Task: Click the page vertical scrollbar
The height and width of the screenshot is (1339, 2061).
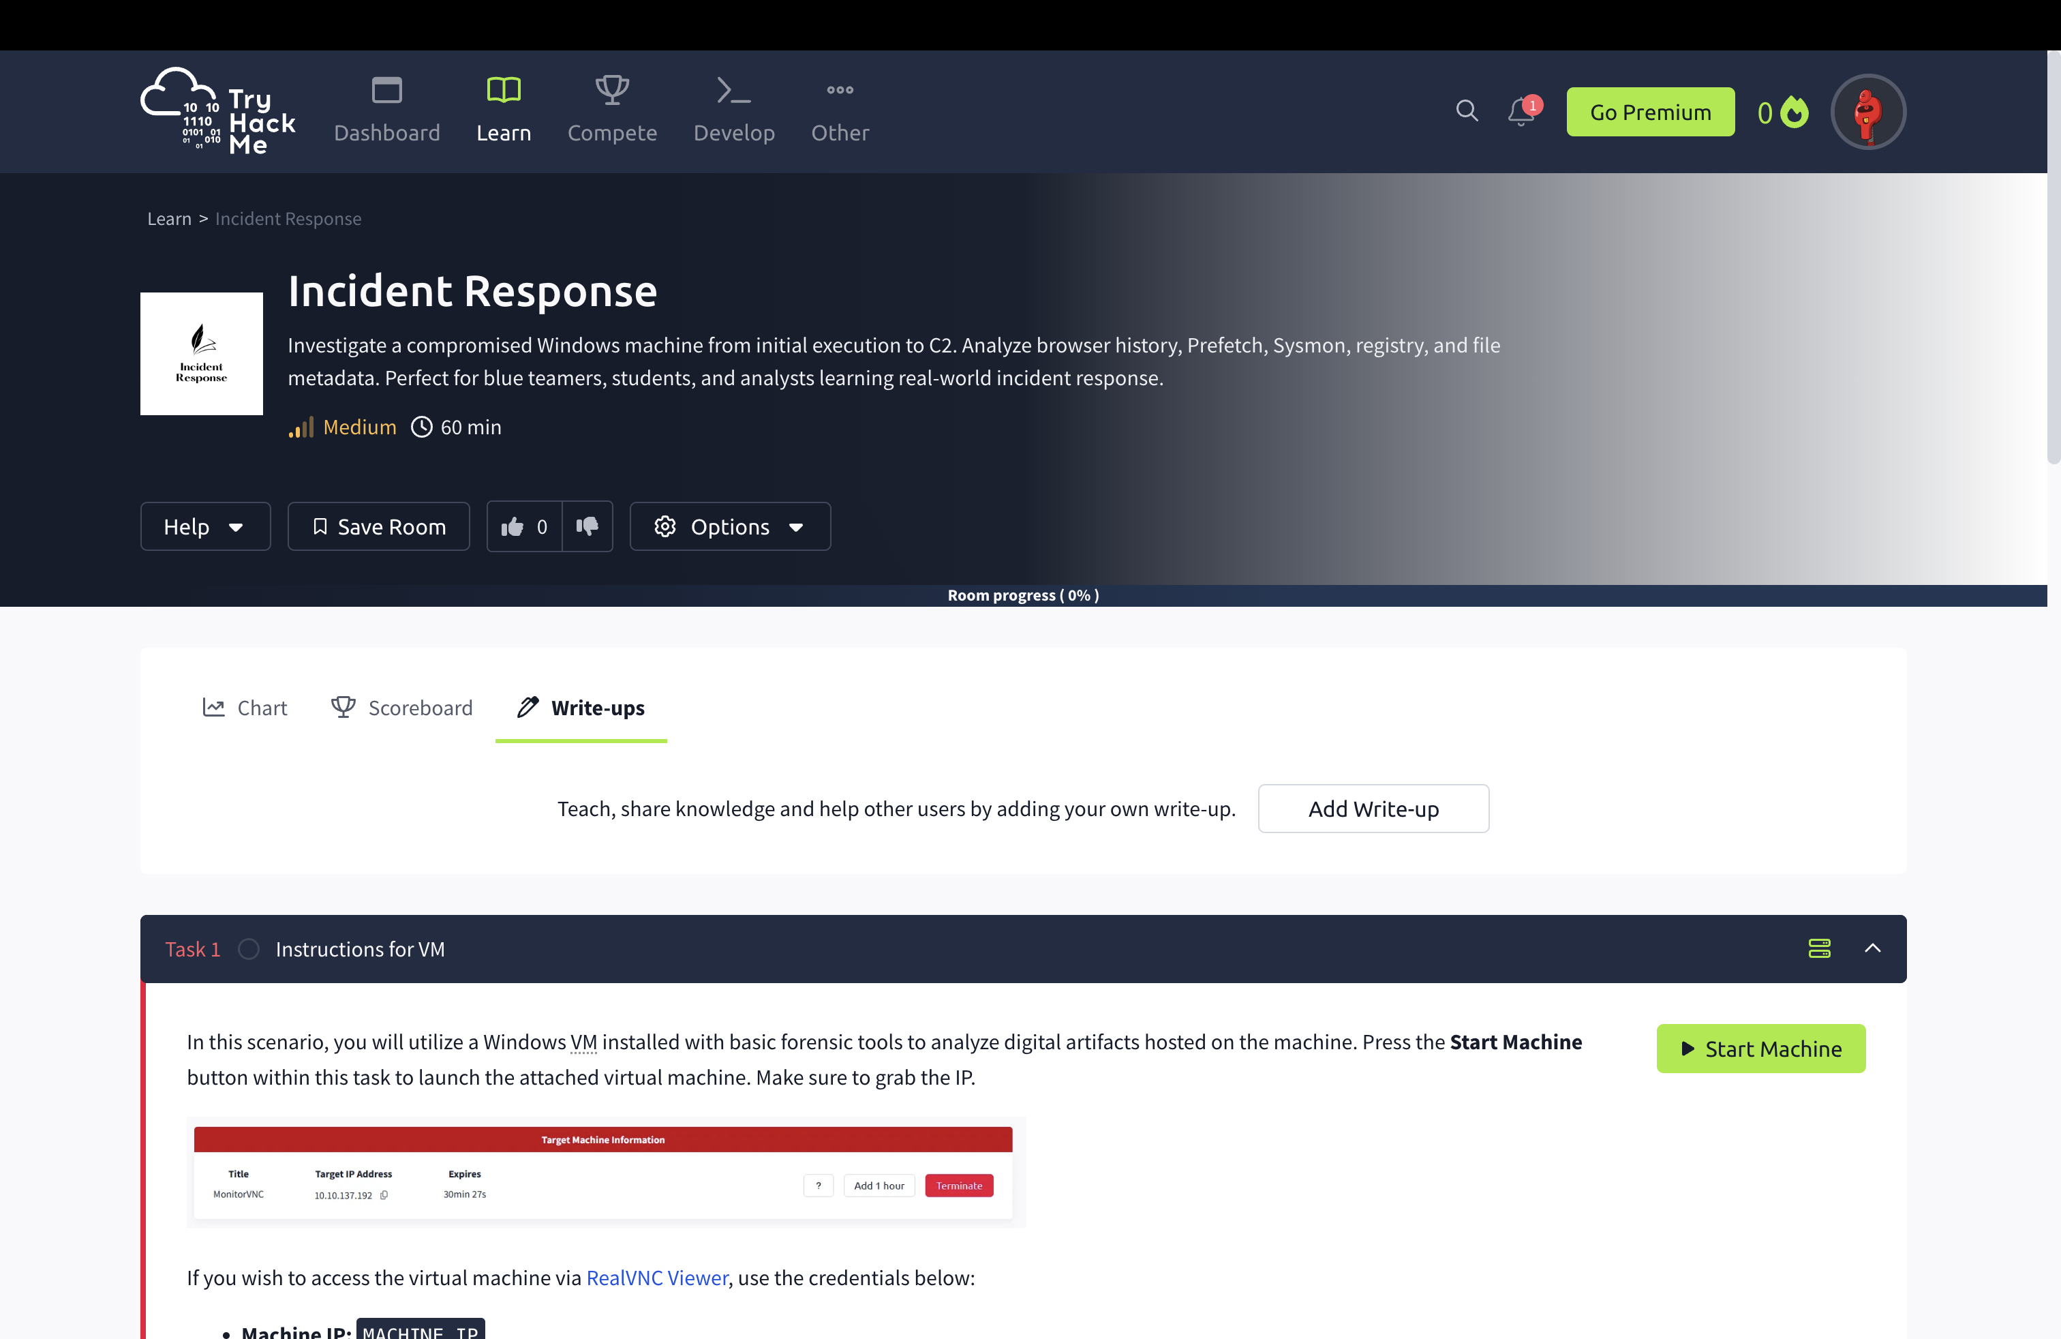Action: pos(2054,257)
